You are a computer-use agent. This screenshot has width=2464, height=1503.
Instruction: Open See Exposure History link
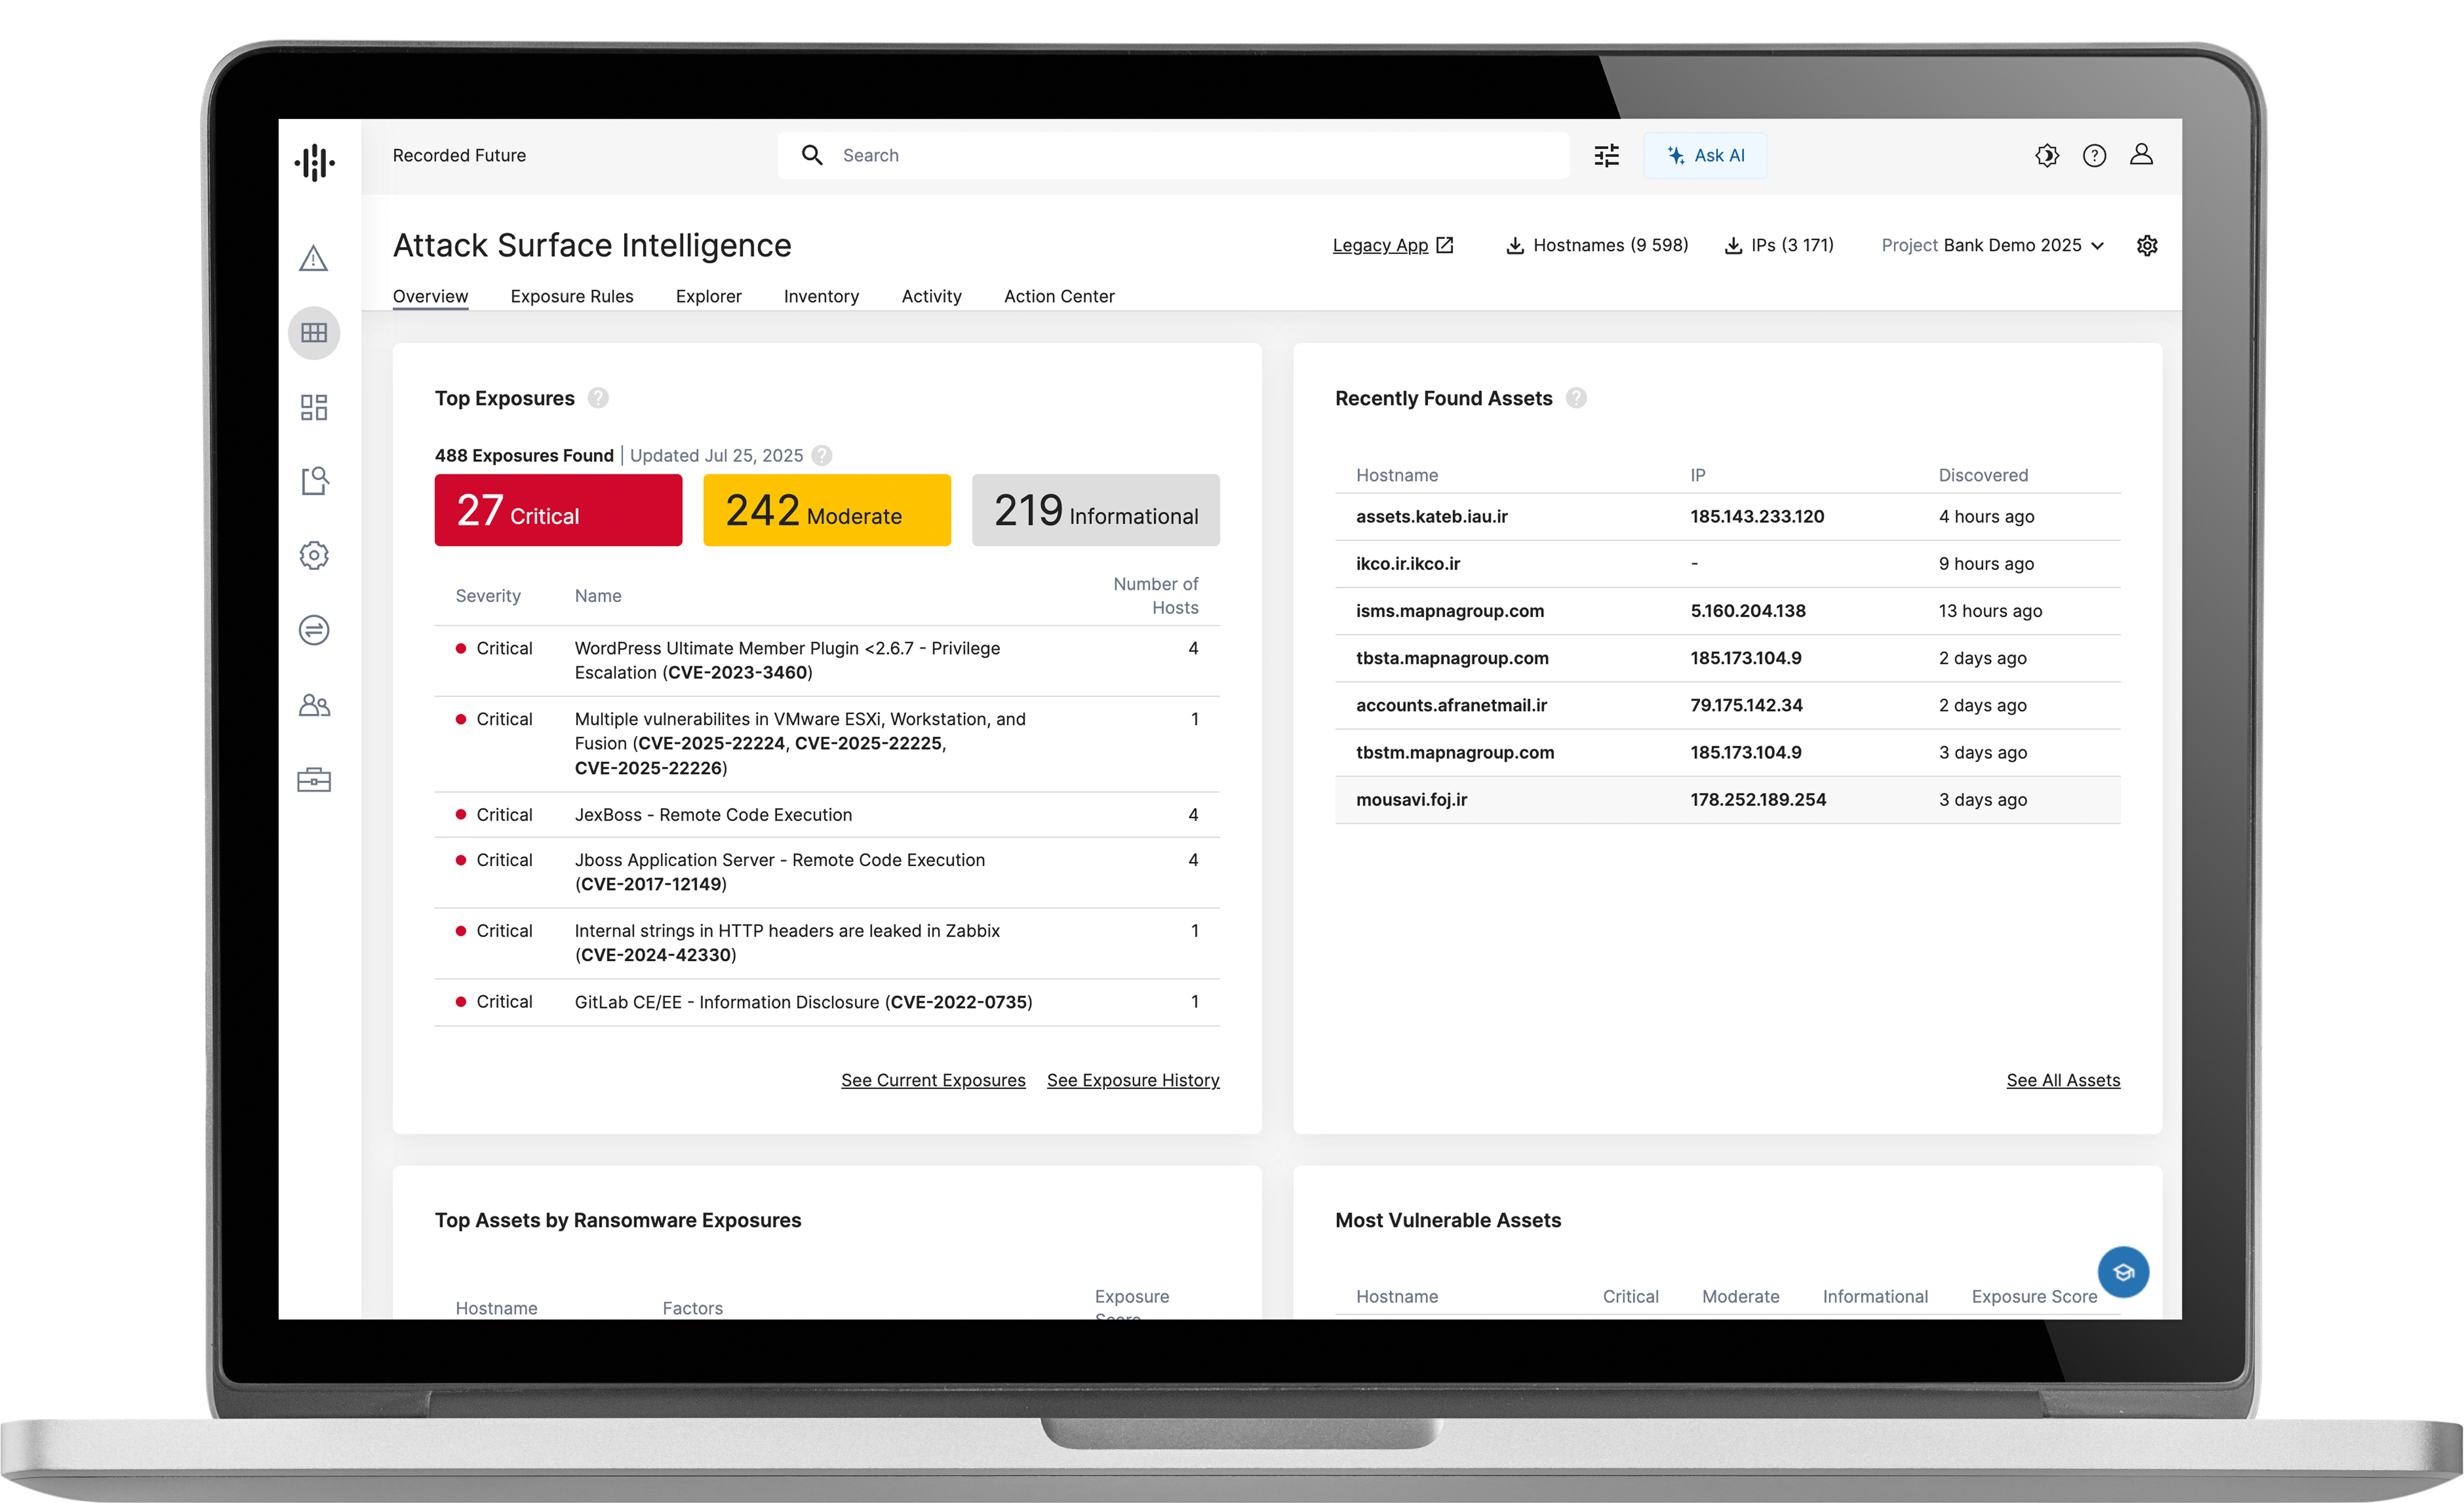(x=1133, y=1080)
